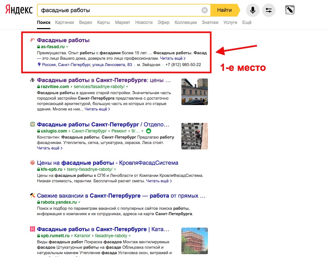329x257 pixels.
Task: Click the map pin icon by улица Ленсовета
Action: coord(39,64)
